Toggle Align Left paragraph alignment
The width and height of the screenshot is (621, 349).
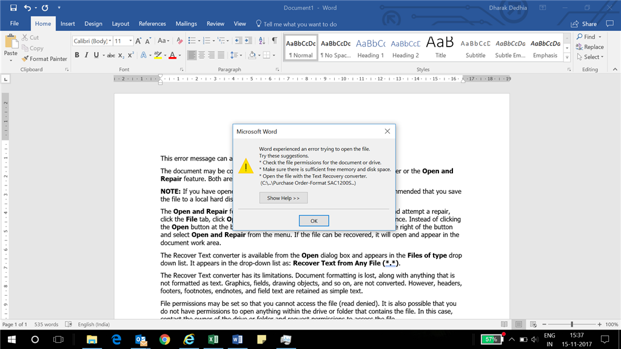pos(192,55)
